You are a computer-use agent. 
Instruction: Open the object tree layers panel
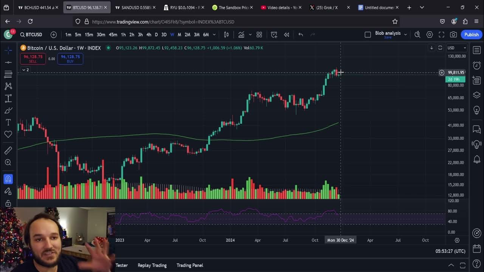pos(477,95)
